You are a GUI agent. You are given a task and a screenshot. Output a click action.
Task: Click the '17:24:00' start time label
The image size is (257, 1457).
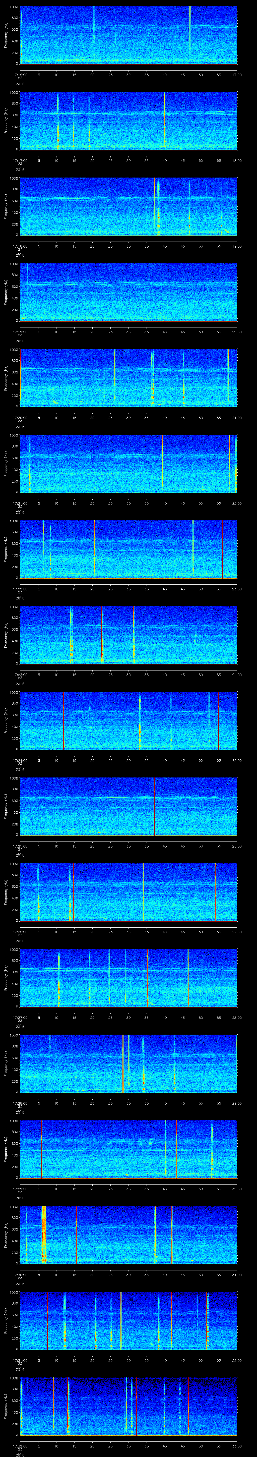point(20,760)
